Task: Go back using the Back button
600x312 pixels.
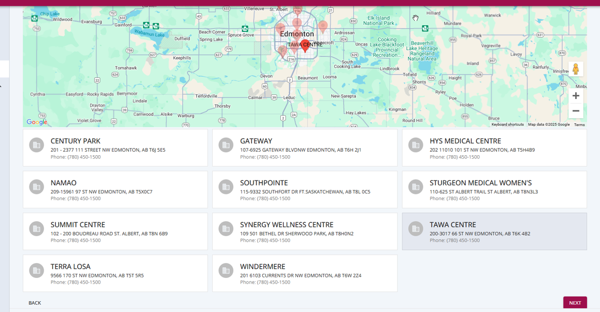Action: pos(35,303)
